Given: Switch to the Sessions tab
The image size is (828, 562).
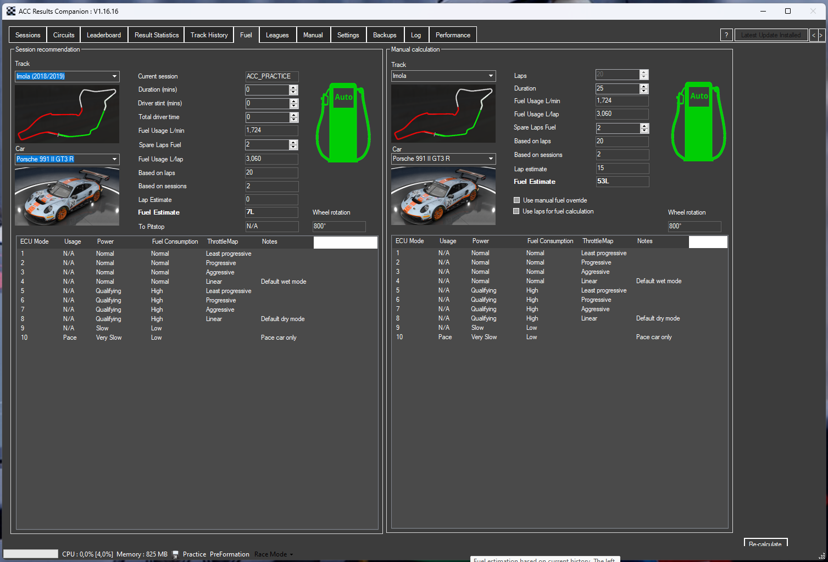Looking at the screenshot, I should (x=28, y=35).
